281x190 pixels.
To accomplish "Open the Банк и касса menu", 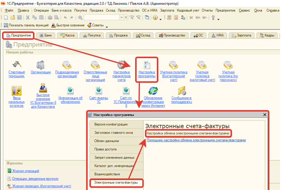I will (61, 10).
